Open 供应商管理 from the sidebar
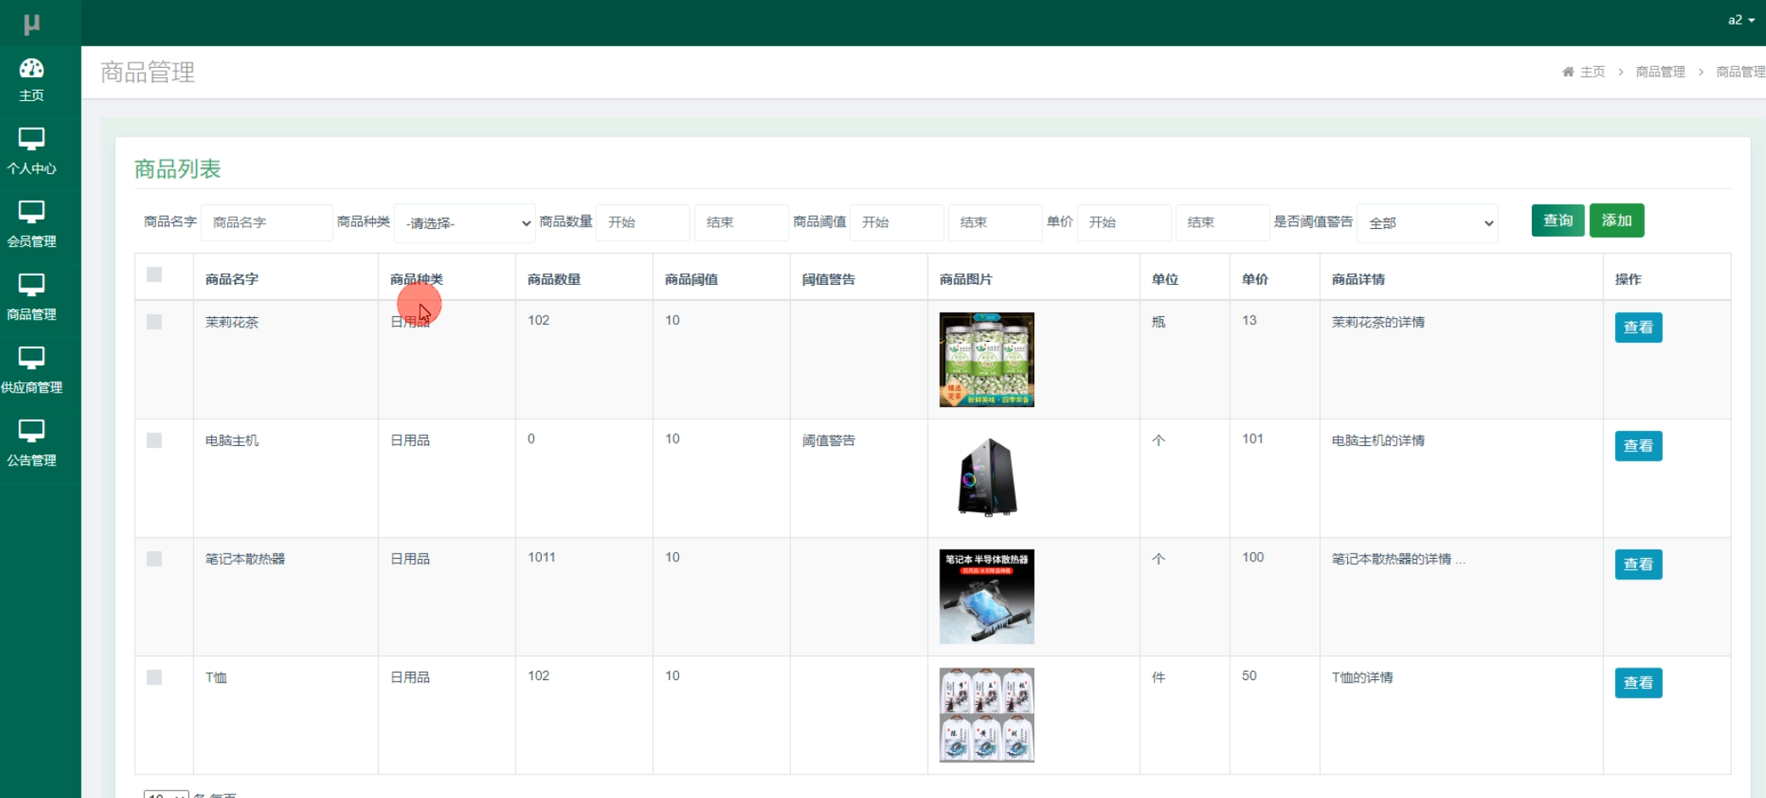This screenshot has width=1766, height=798. 31,370
